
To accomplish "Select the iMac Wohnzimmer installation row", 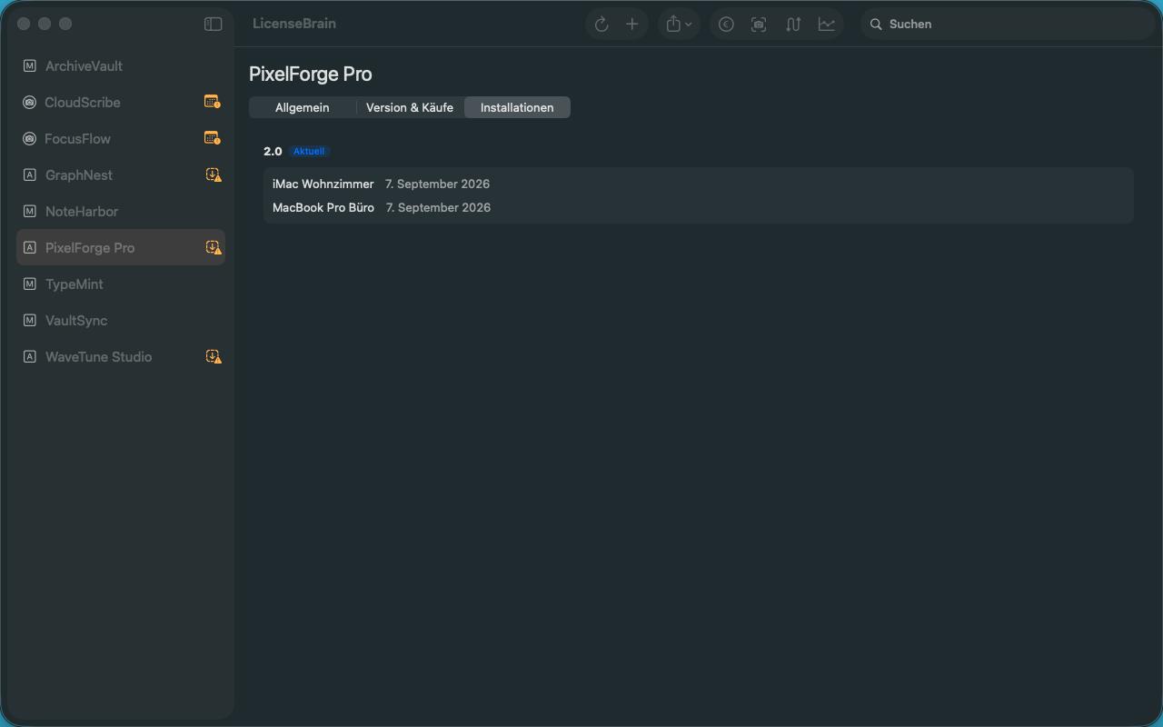I will click(x=698, y=184).
